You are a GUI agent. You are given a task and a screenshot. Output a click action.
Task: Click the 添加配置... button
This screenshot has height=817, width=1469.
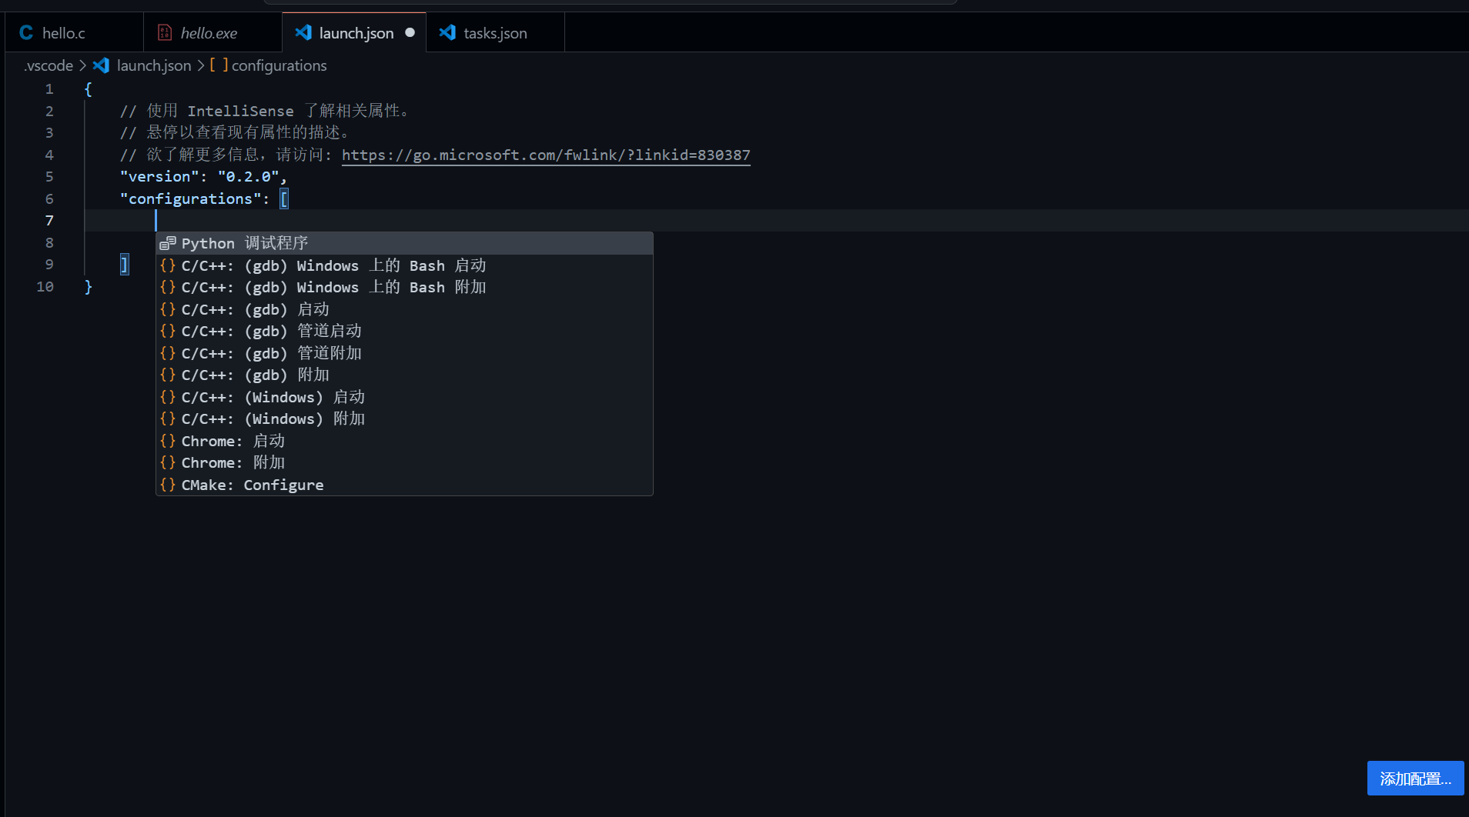click(1415, 779)
